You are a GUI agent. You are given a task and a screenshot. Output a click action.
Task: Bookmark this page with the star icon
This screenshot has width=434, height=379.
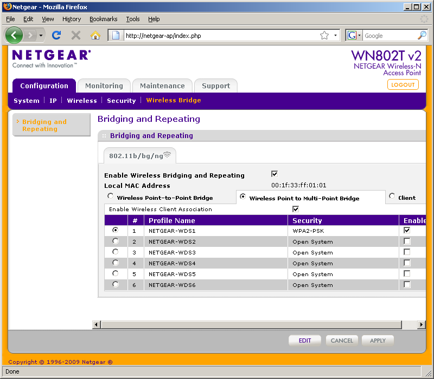[x=324, y=35]
